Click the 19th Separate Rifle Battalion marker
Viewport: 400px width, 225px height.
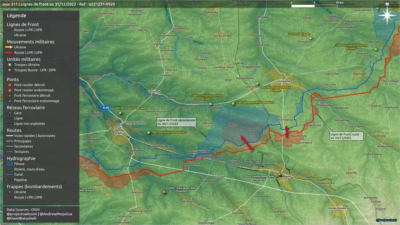click(233, 103)
